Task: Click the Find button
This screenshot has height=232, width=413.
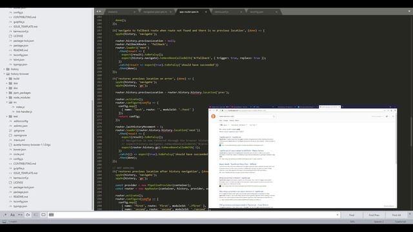Action: (x=352, y=215)
